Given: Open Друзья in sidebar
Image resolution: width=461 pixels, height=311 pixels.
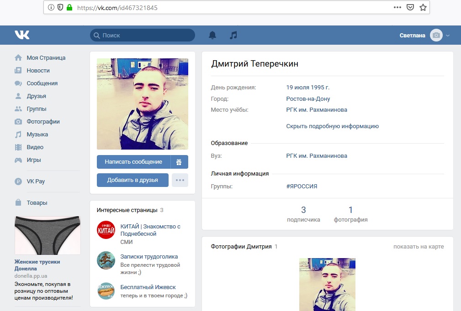Looking at the screenshot, I should click(36, 96).
